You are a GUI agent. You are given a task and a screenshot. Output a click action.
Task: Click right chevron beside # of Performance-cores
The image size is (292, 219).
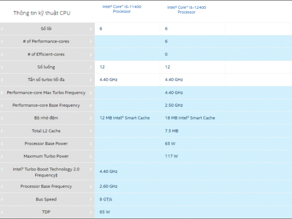91,42
